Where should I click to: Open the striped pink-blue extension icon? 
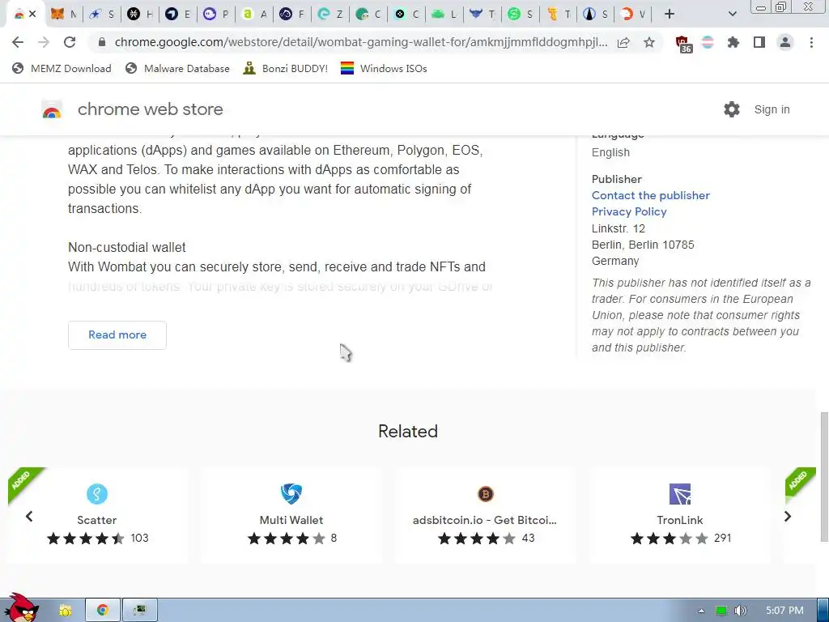(x=708, y=42)
